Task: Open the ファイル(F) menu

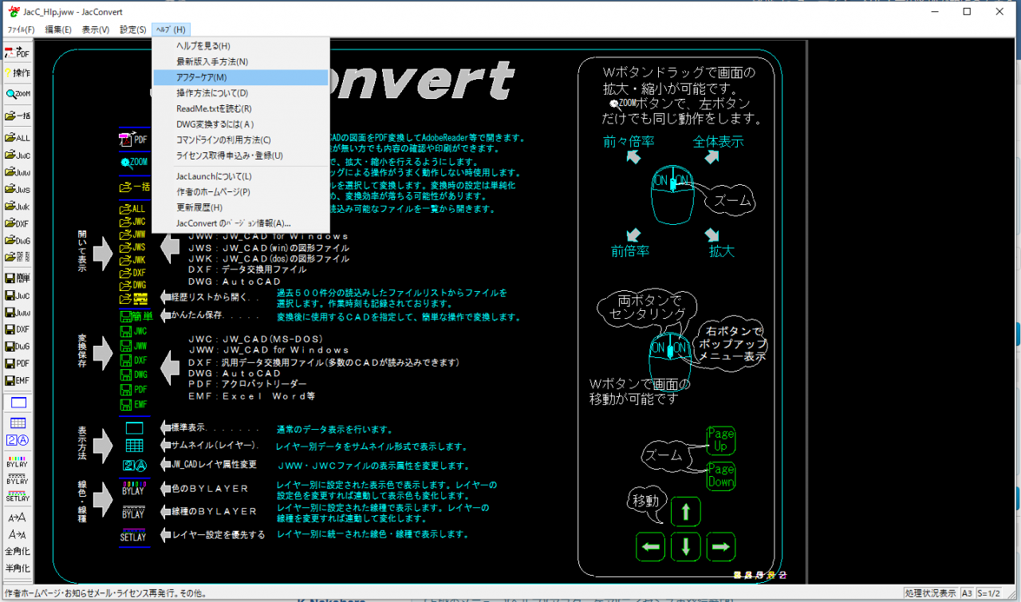Action: coord(21,30)
